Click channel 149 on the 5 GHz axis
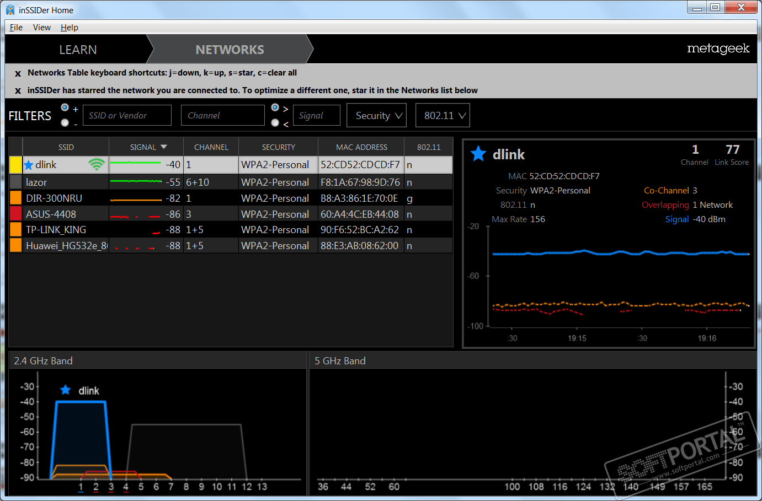This screenshot has width=762, height=501. coord(657,487)
